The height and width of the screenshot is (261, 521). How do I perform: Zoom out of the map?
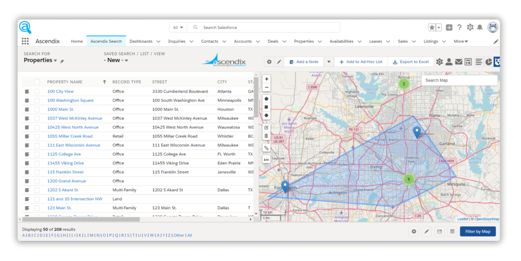point(267,88)
